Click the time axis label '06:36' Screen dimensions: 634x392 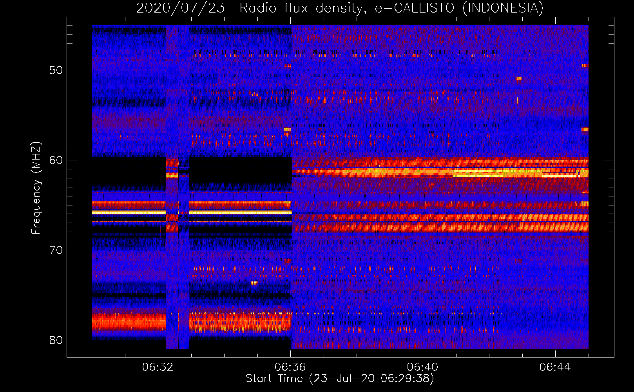click(x=290, y=367)
